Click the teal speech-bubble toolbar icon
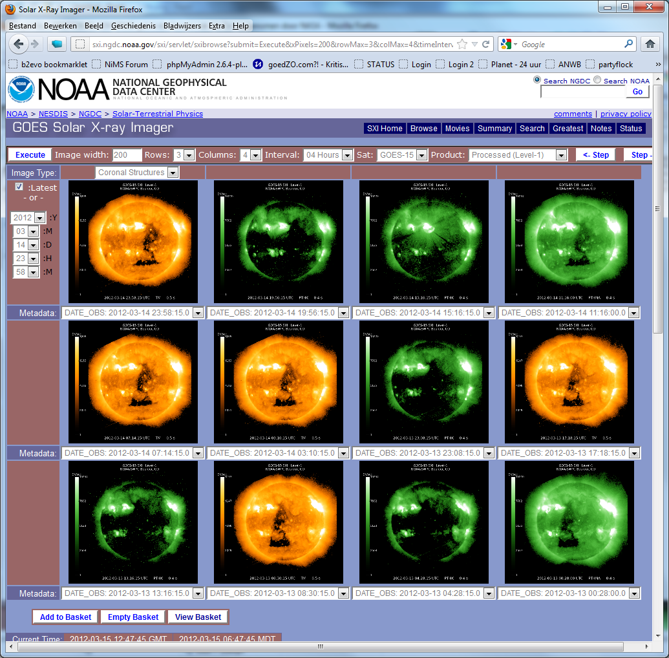Image resolution: width=669 pixels, height=658 pixels. [56, 44]
